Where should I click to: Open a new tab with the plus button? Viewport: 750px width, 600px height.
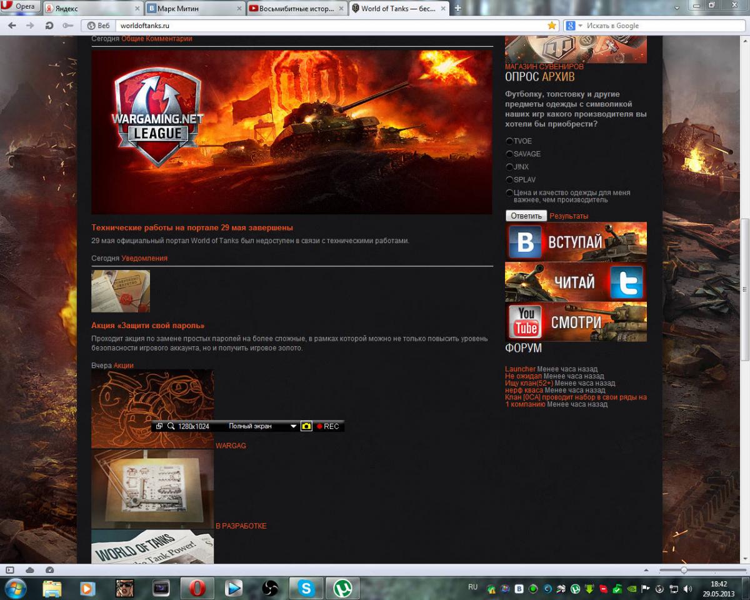pyautogui.click(x=457, y=9)
